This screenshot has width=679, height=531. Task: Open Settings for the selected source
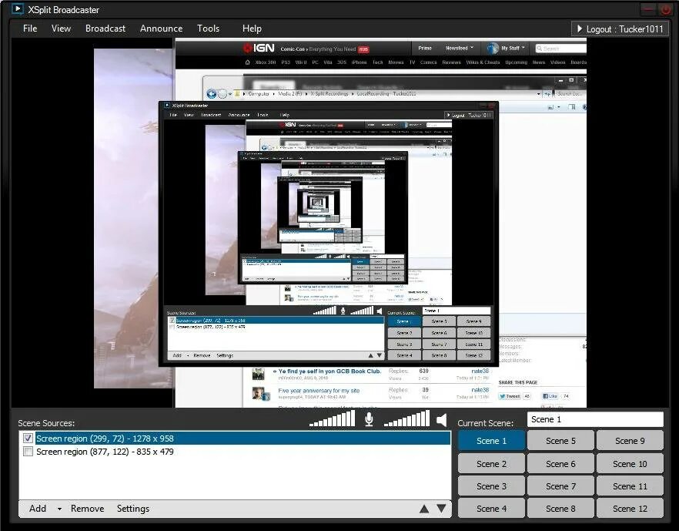132,509
